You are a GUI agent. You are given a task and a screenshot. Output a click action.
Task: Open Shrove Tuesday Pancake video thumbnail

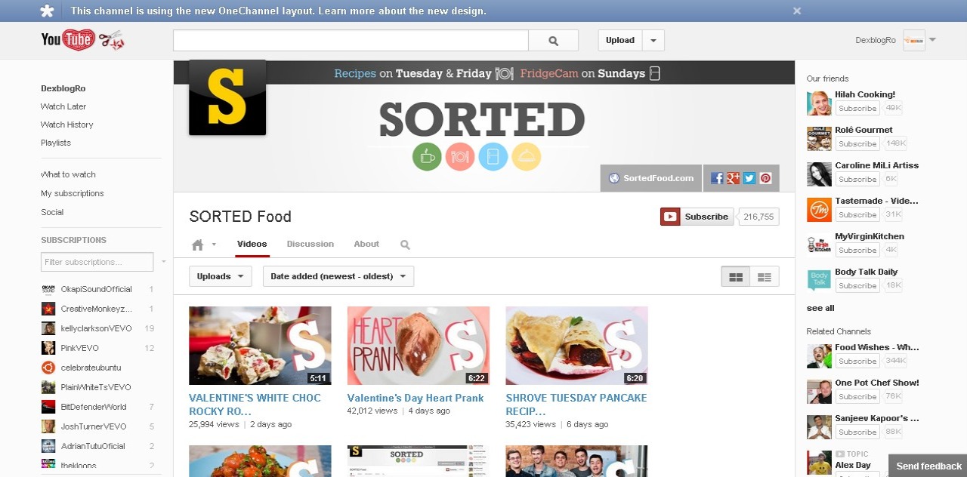576,346
